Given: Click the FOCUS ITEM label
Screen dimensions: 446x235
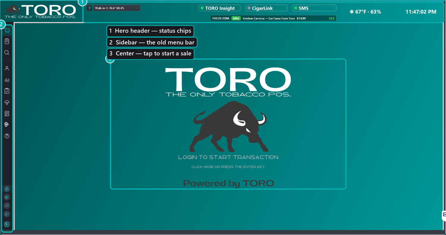Looking at the screenshot, I should point(221,18).
